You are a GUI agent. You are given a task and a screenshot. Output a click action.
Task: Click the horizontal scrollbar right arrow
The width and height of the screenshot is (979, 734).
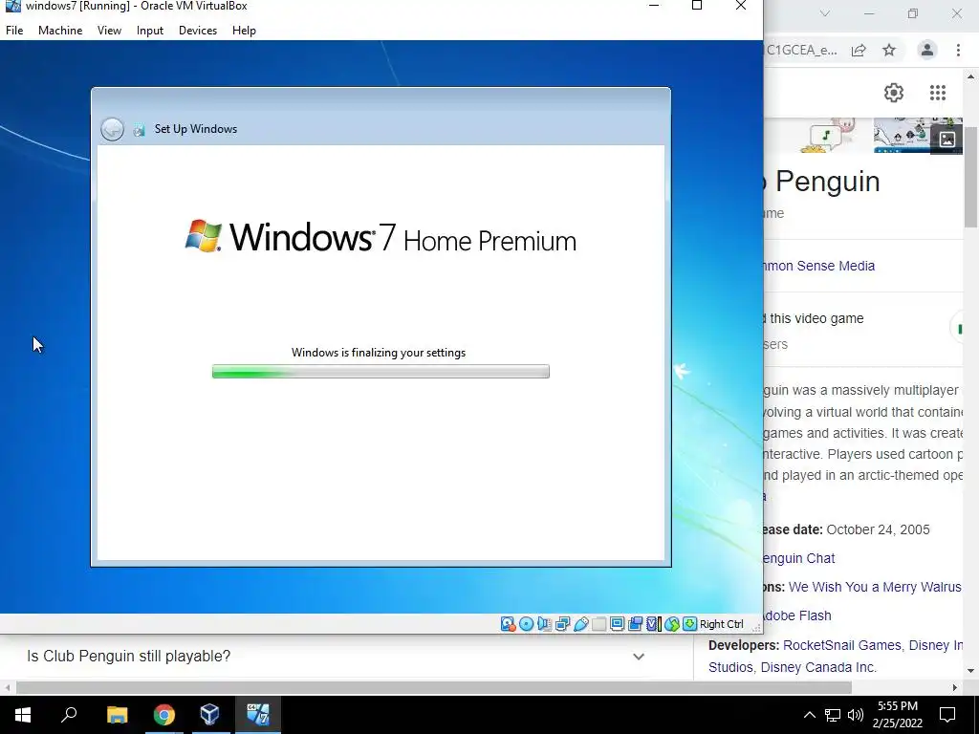(x=955, y=688)
